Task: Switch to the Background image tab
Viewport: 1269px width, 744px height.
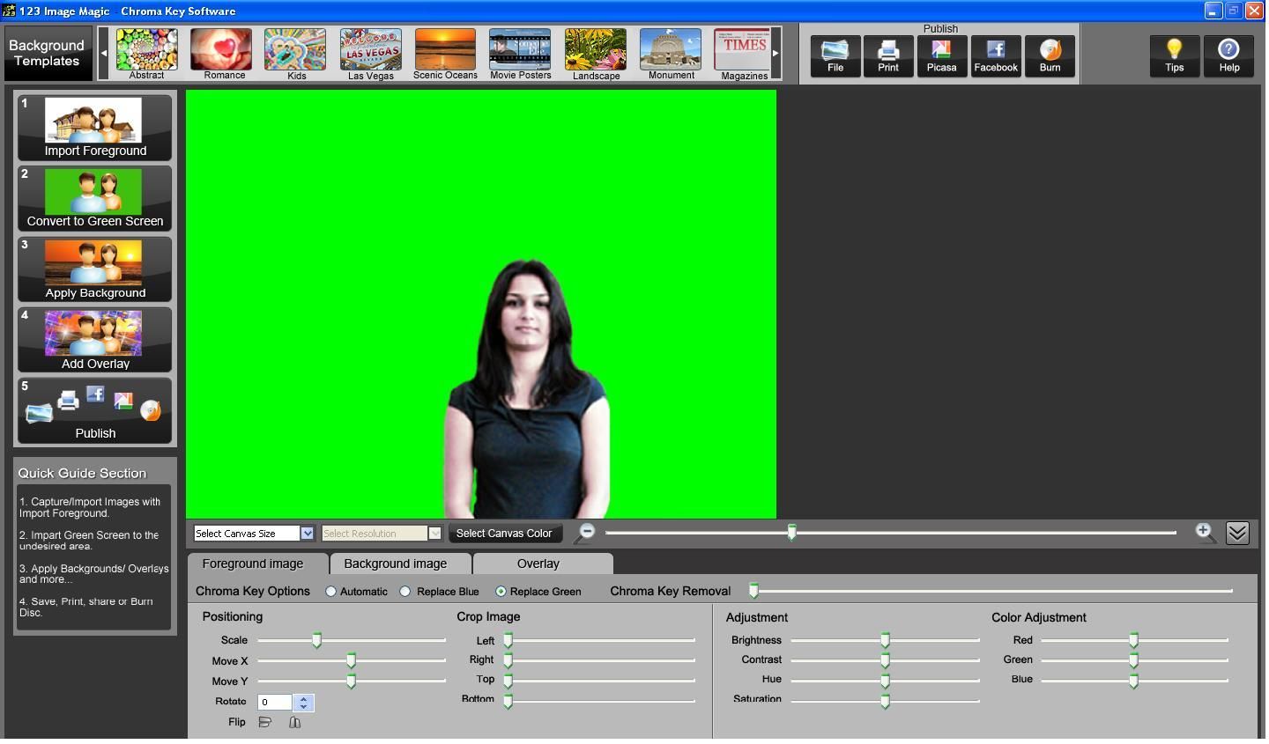Action: tap(395, 564)
